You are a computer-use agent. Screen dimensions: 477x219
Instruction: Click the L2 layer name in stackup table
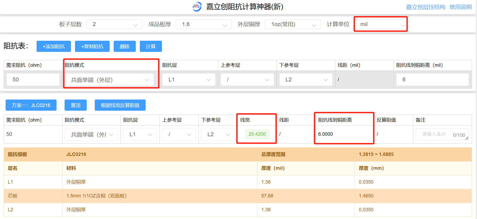click(x=10, y=210)
